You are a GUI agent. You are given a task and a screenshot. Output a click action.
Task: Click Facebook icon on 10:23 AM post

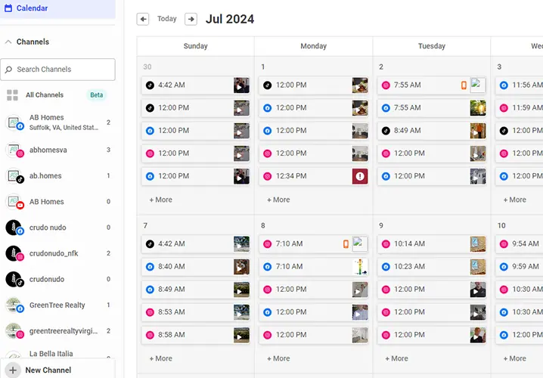[x=386, y=267]
